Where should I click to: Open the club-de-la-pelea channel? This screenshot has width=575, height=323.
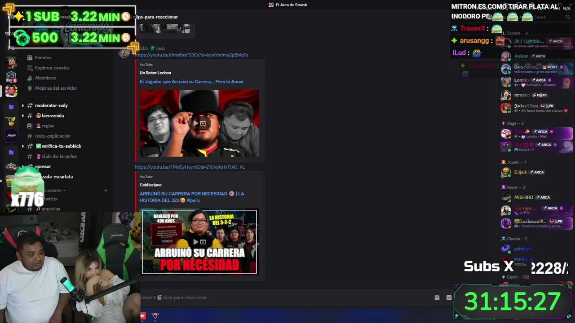tap(59, 156)
